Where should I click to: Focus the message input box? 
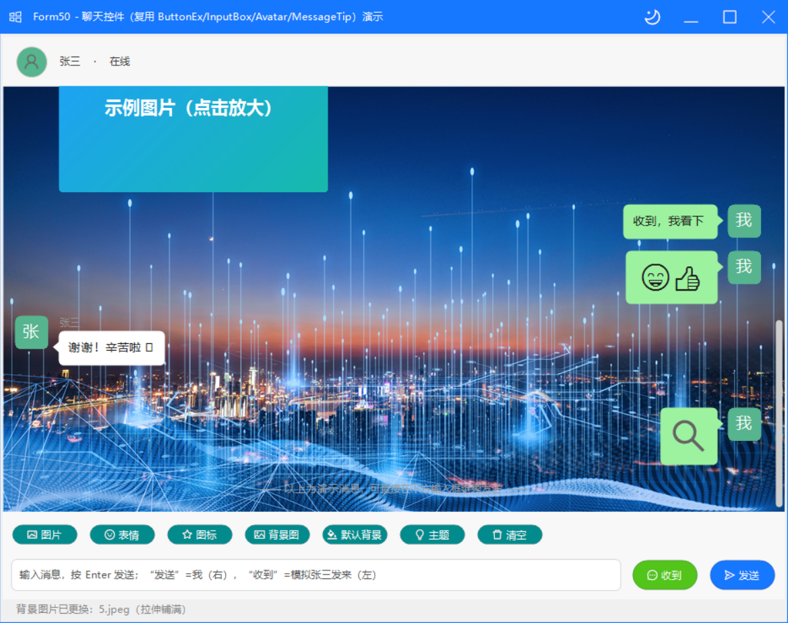point(316,574)
